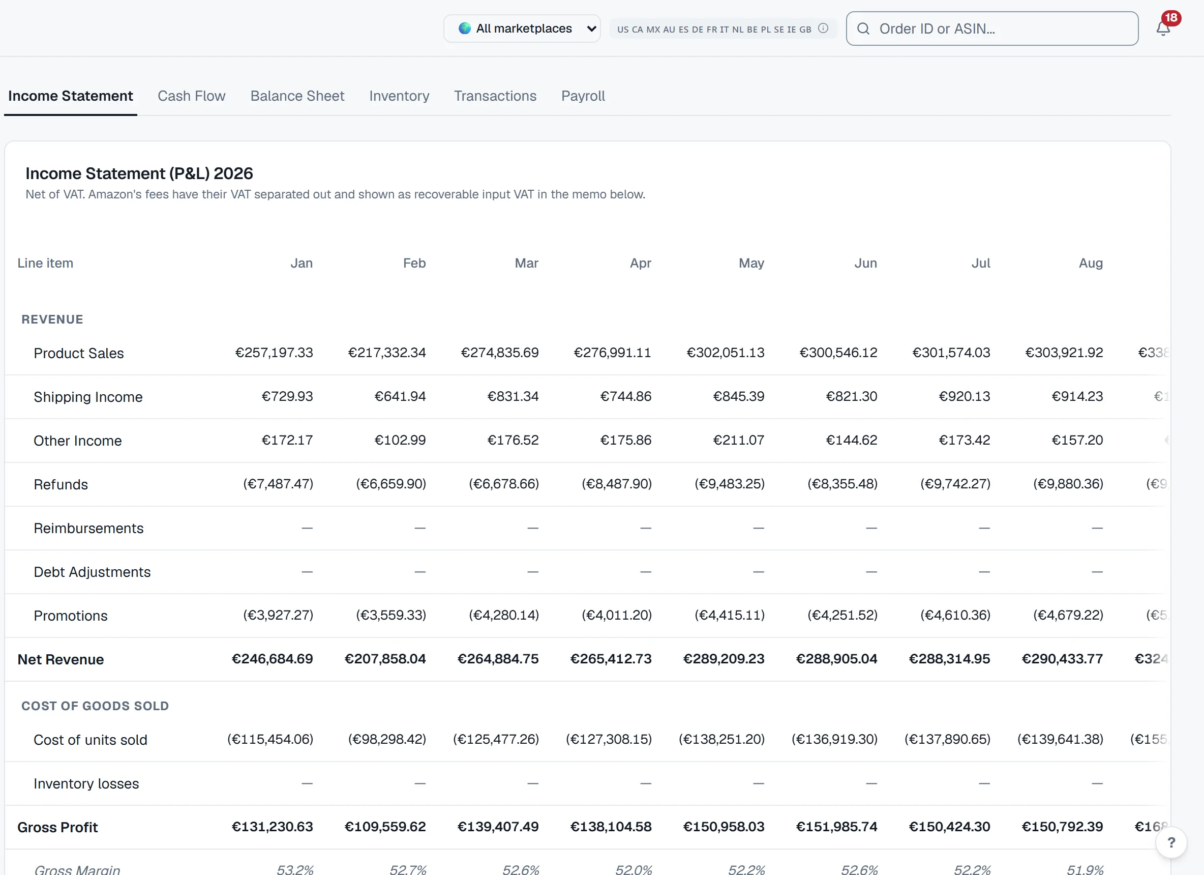1204x875 pixels.
Task: Click the Aug column header
Action: (1091, 263)
